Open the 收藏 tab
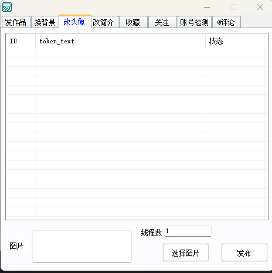 coord(133,22)
